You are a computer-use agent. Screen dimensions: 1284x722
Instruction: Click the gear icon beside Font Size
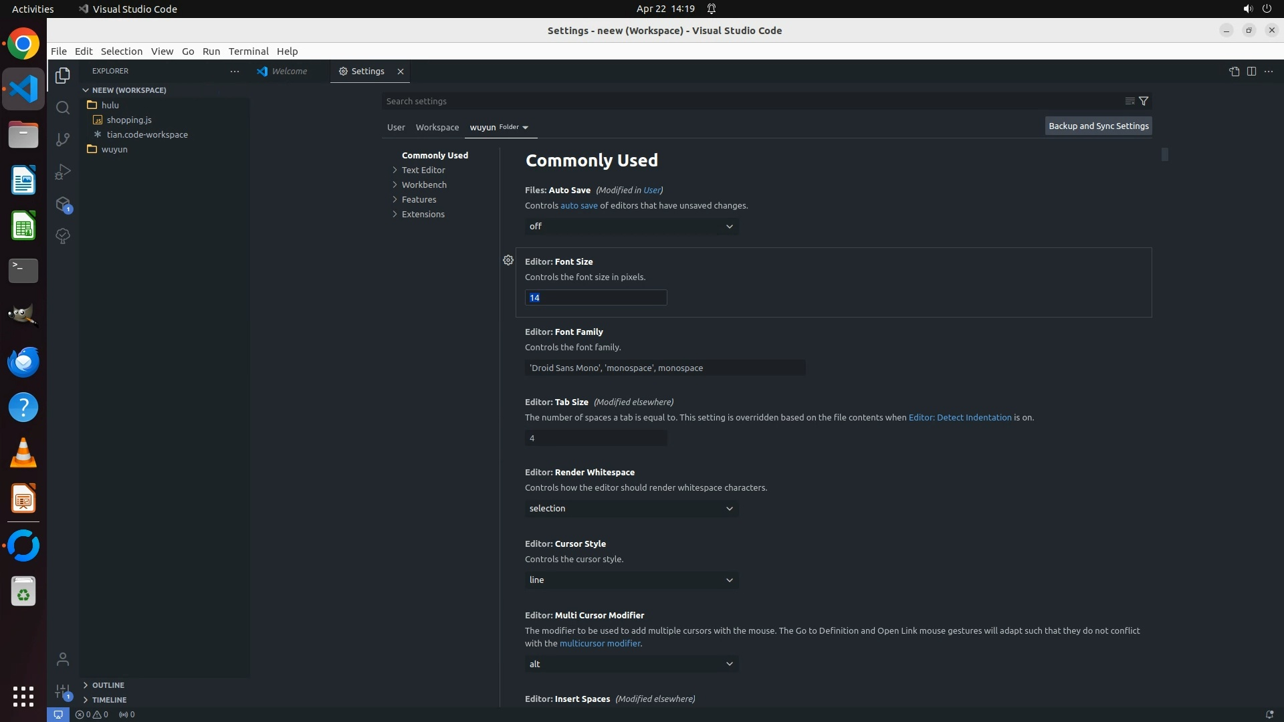[508, 260]
